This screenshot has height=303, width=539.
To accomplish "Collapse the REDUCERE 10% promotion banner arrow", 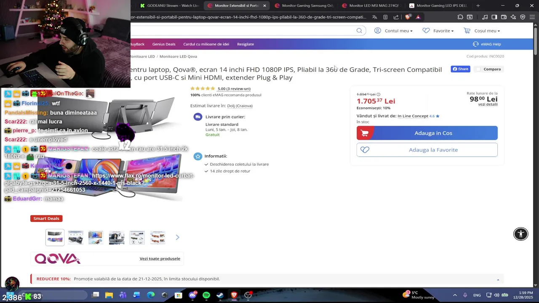I will coord(498,279).
